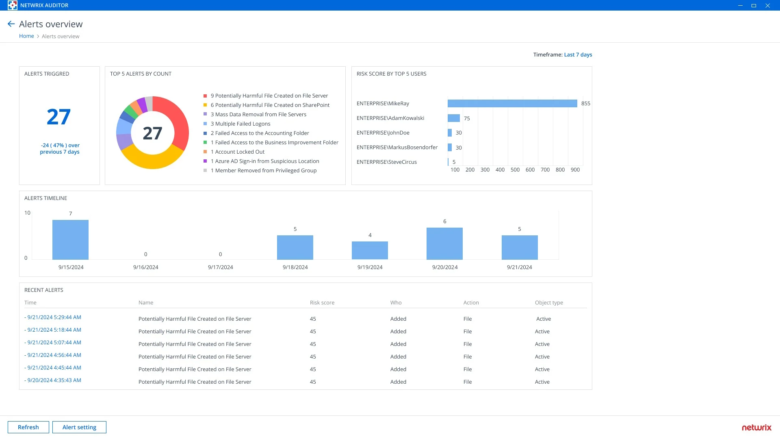Click the red legend swatch for File Server alerts
The height and width of the screenshot is (439, 780).
205,96
